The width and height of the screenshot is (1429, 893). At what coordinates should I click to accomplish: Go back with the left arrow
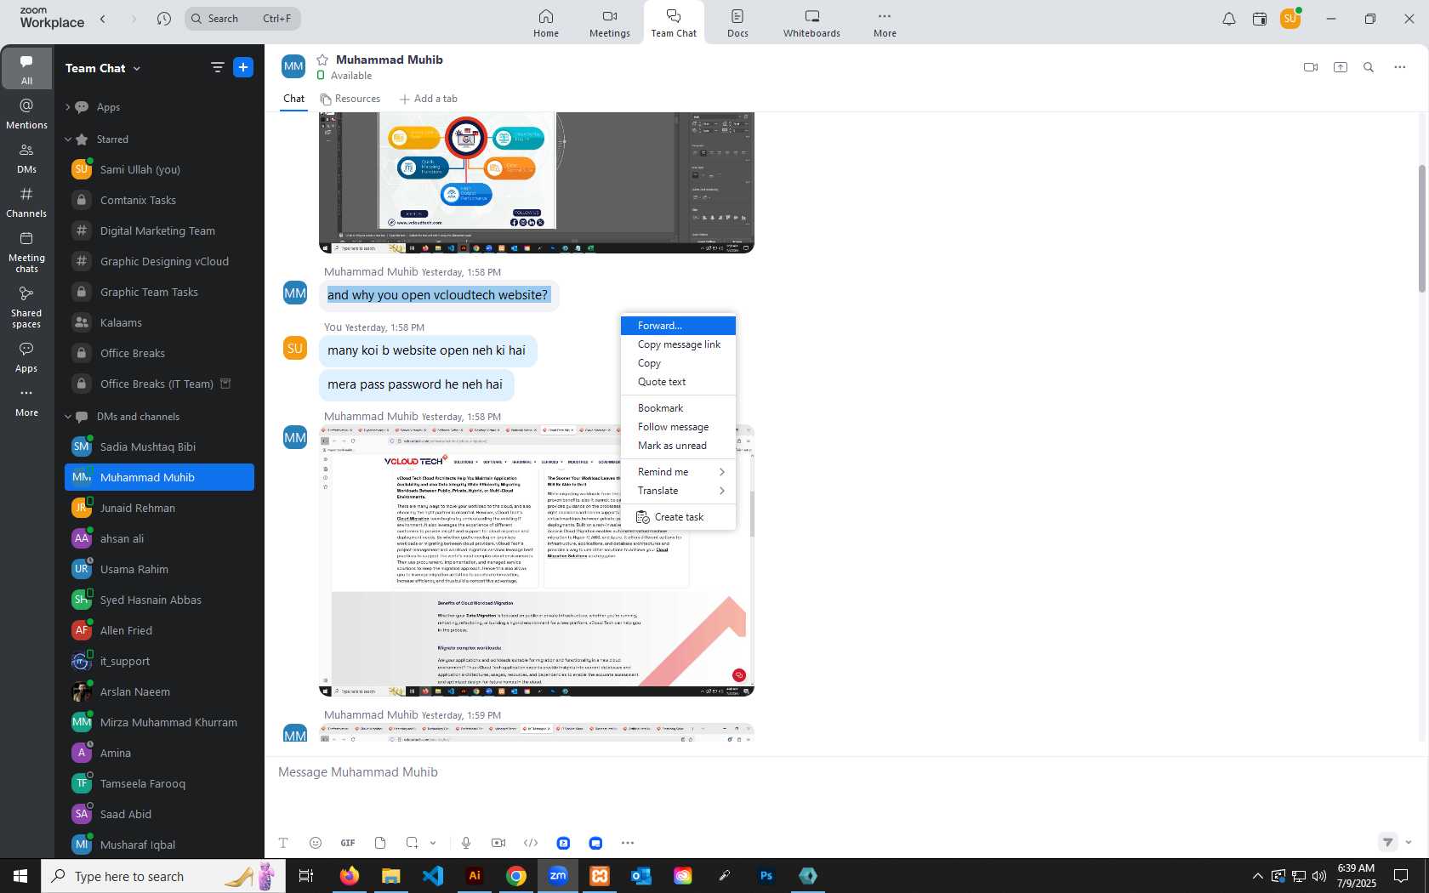103,19
